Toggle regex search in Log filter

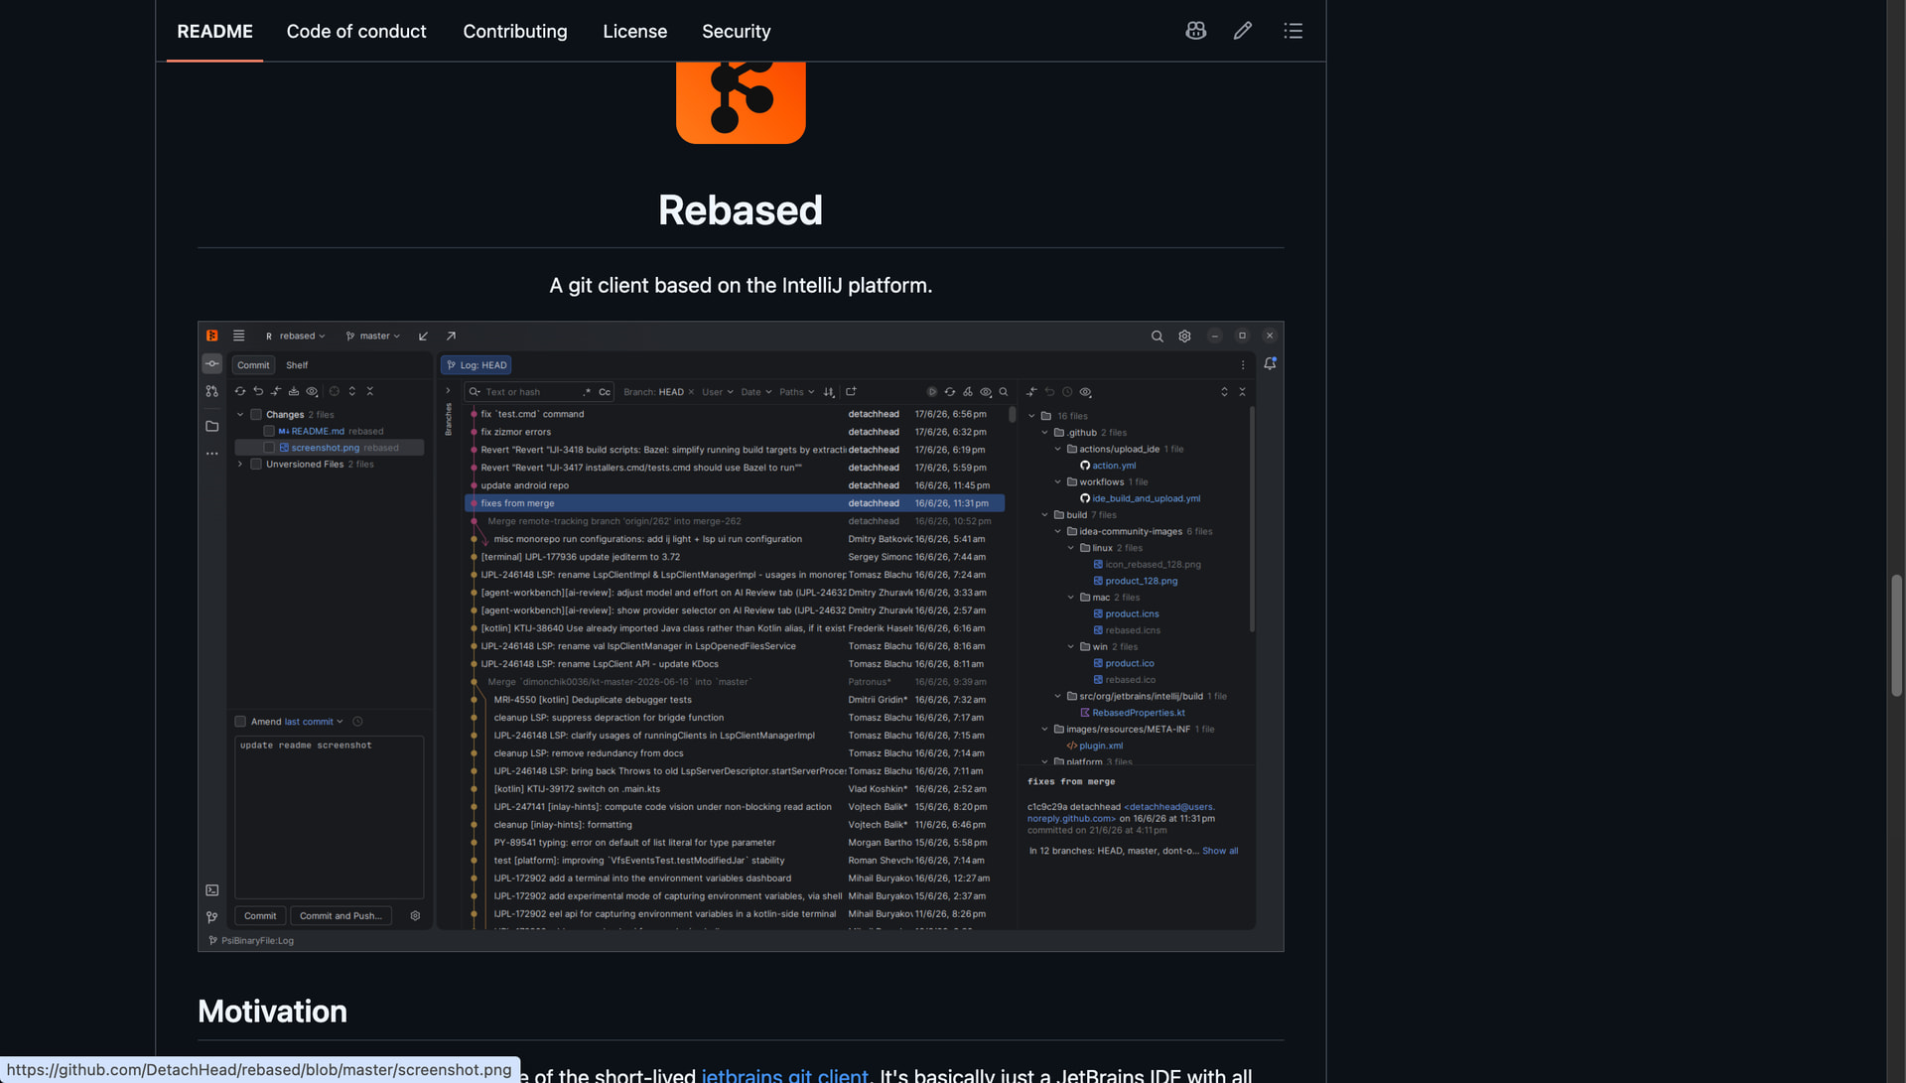[587, 392]
